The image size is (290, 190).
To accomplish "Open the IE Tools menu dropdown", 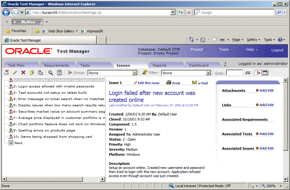I will click(x=270, y=40).
